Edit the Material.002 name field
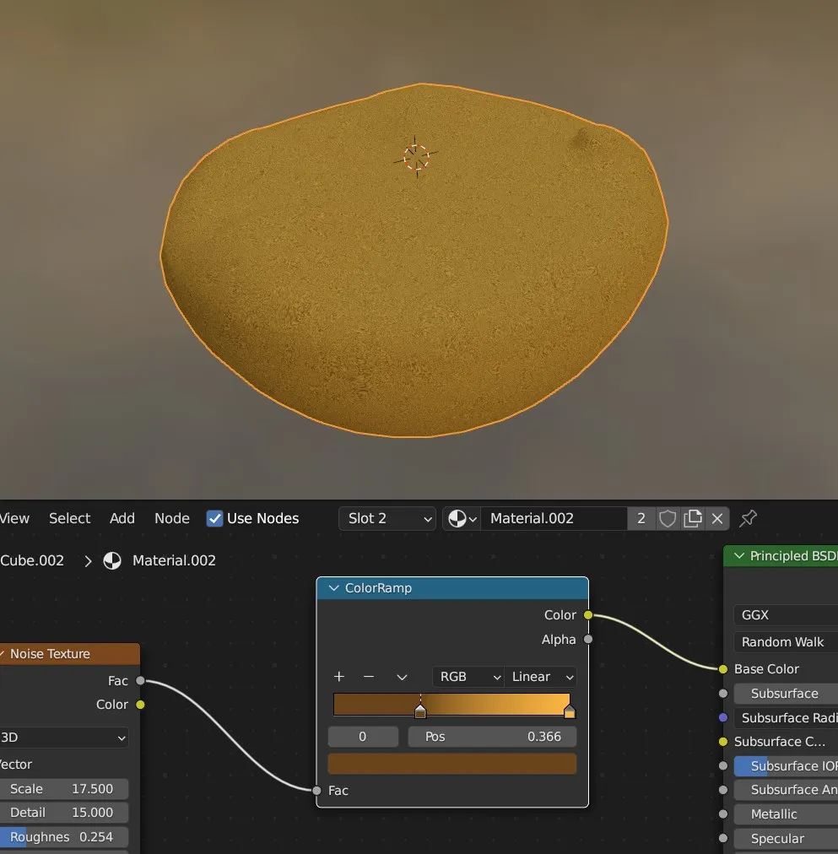Screen dimensions: 838x854 [554, 518]
